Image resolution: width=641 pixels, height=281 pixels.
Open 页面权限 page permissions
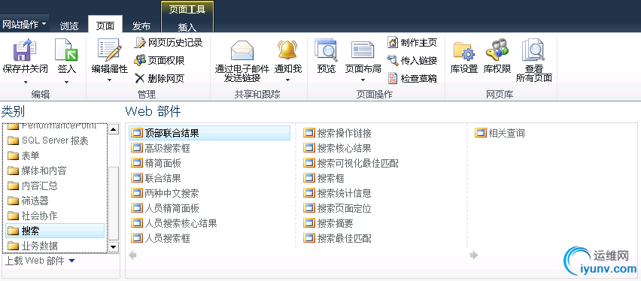tap(159, 60)
